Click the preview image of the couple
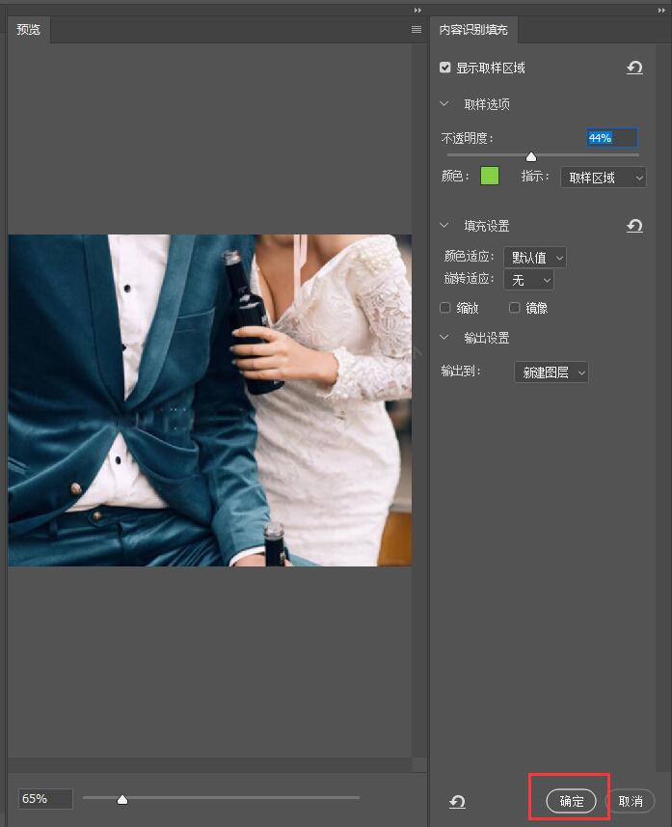 [x=210, y=400]
